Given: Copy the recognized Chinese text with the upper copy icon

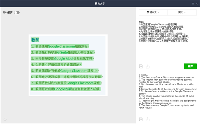Looking at the screenshot, I should [141, 66].
